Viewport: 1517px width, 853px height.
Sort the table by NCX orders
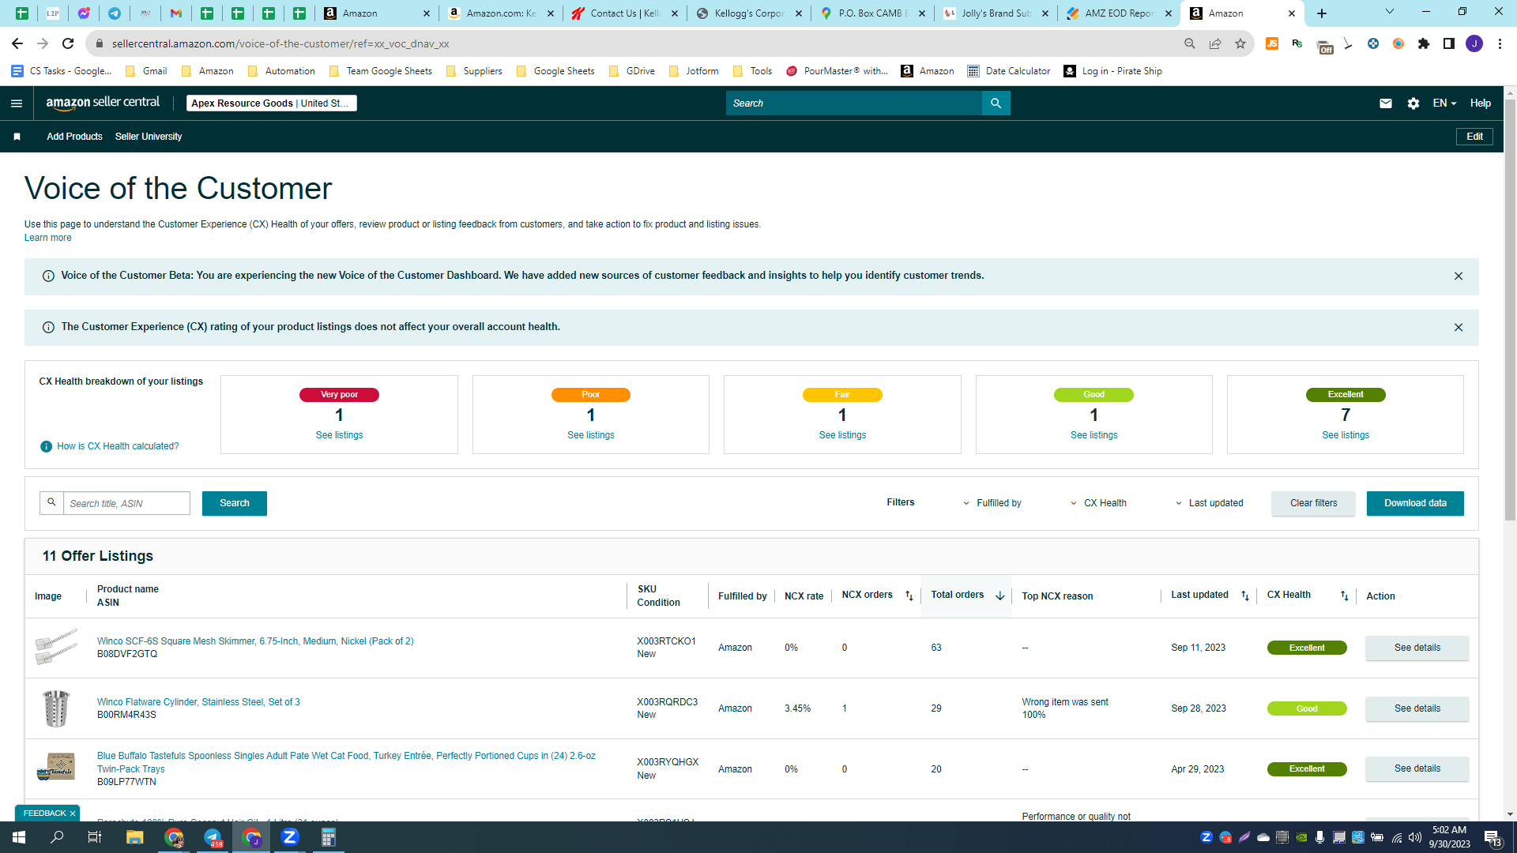(x=909, y=596)
